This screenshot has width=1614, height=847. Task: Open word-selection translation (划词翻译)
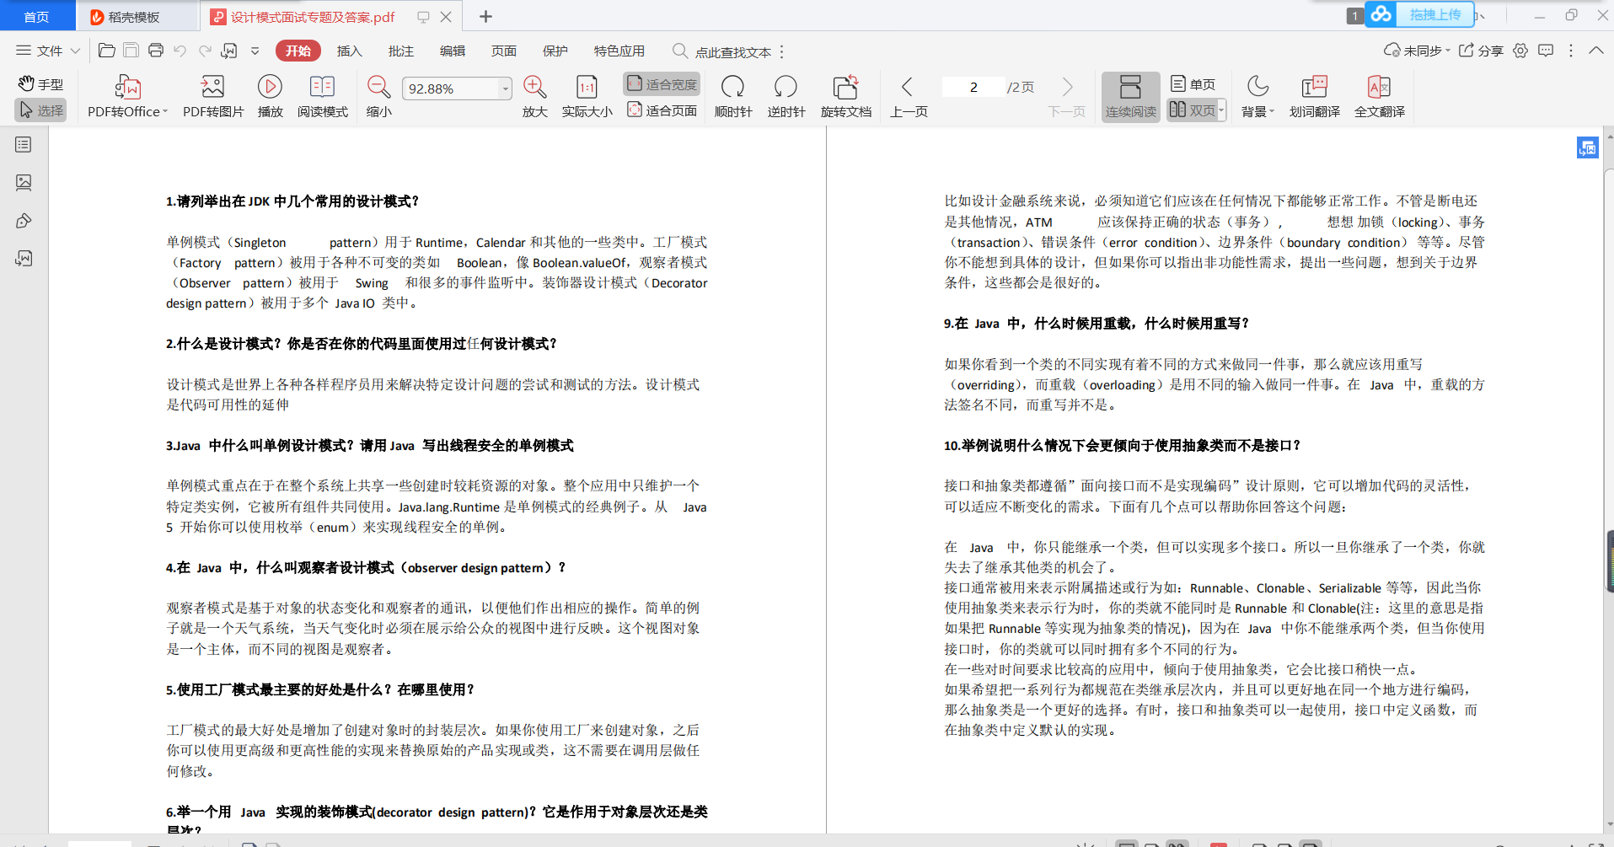point(1314,96)
